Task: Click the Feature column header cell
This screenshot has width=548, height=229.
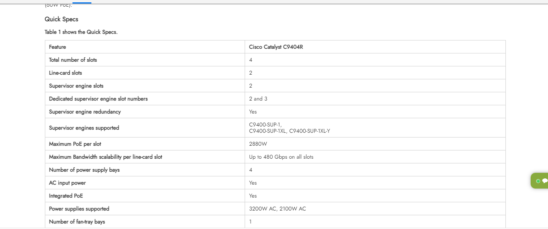Action: (58, 47)
